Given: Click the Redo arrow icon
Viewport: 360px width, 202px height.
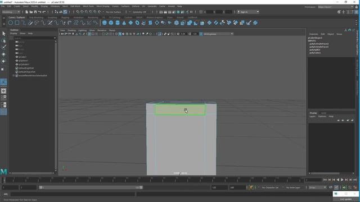Looking at the screenshot, I should pos(44,12).
